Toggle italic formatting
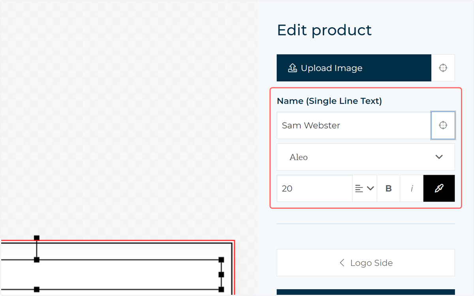This screenshot has width=474, height=296. pos(412,189)
